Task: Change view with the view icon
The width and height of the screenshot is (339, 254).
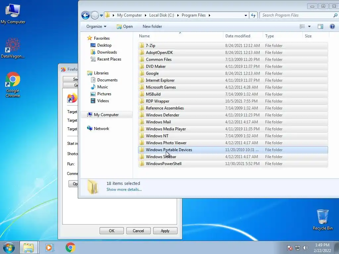Action: coord(302,26)
